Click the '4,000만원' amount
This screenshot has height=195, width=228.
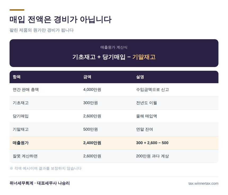tap(92, 90)
